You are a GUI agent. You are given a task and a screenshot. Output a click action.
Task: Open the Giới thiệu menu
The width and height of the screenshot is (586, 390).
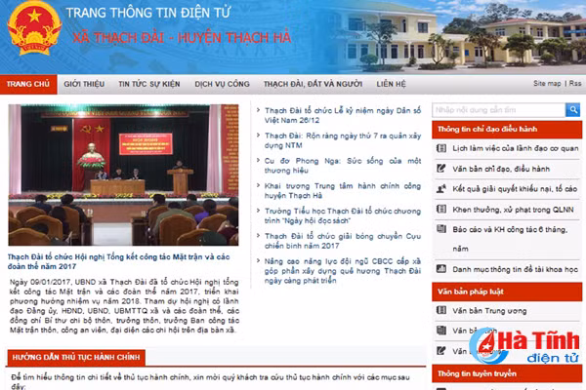(x=84, y=84)
